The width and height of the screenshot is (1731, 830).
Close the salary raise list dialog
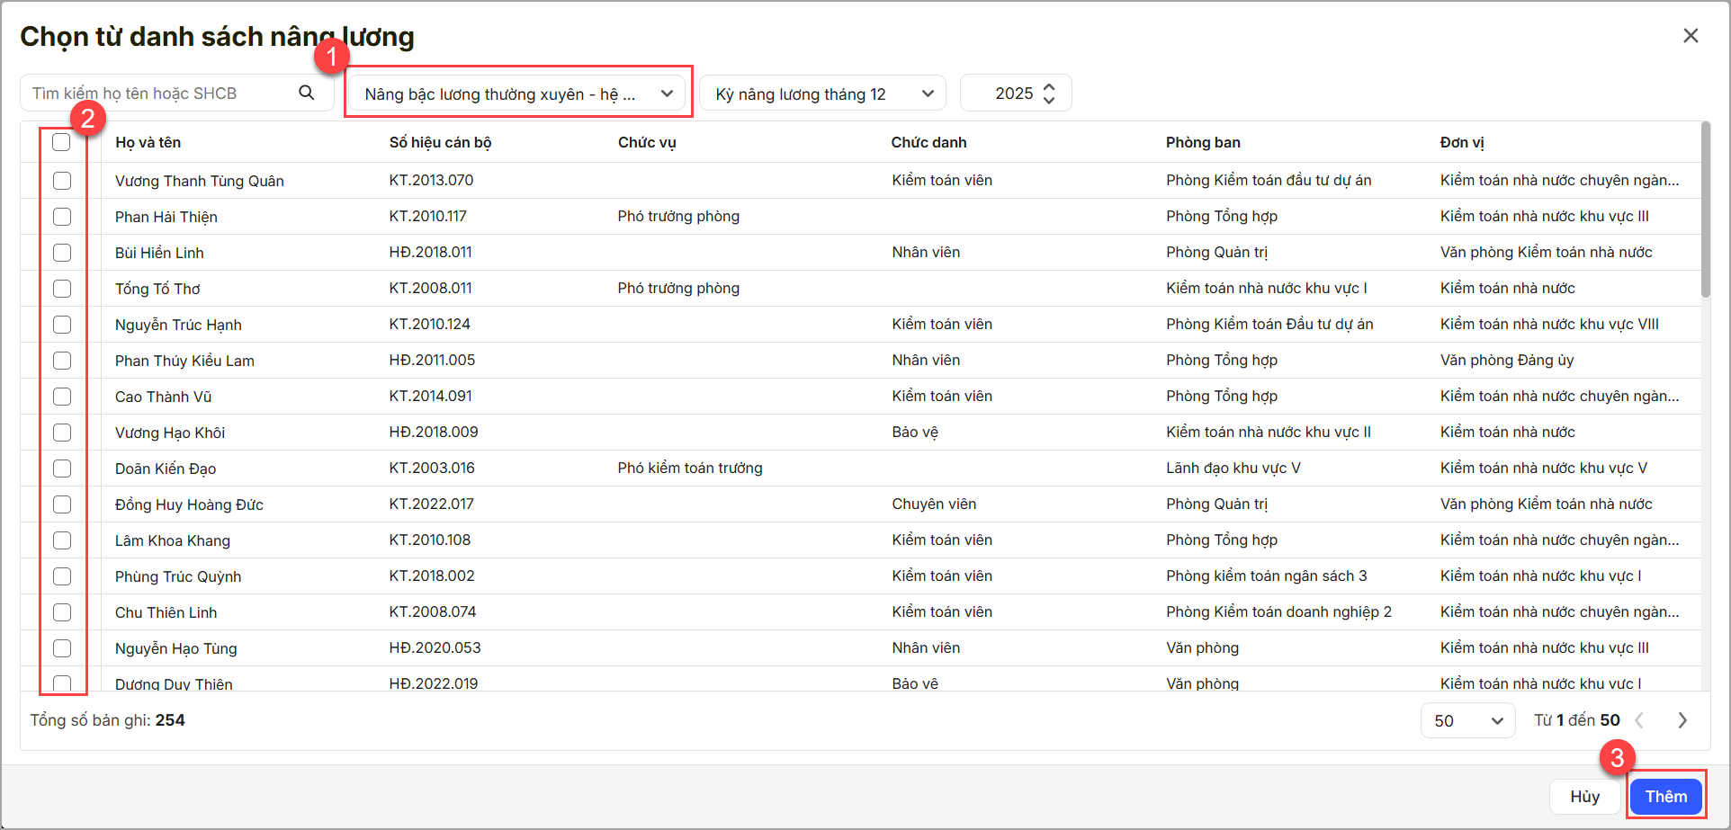[1691, 35]
